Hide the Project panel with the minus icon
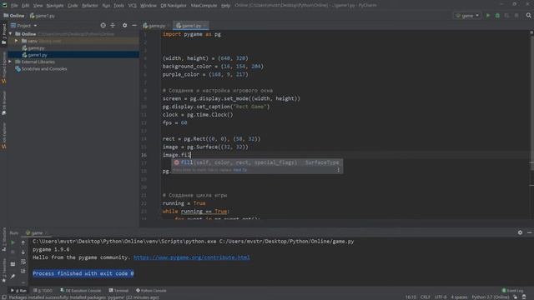Viewport: 534px width, 300px height. pos(134,26)
